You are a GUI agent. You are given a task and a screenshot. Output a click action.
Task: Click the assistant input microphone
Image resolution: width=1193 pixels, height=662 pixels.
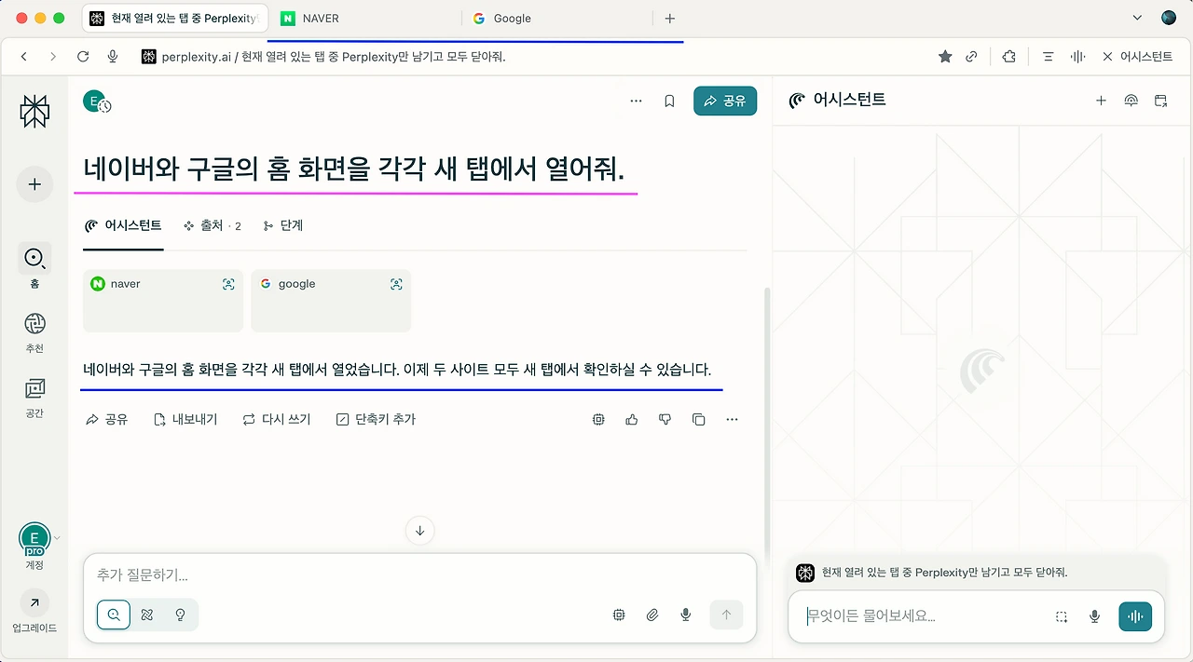click(x=1095, y=616)
